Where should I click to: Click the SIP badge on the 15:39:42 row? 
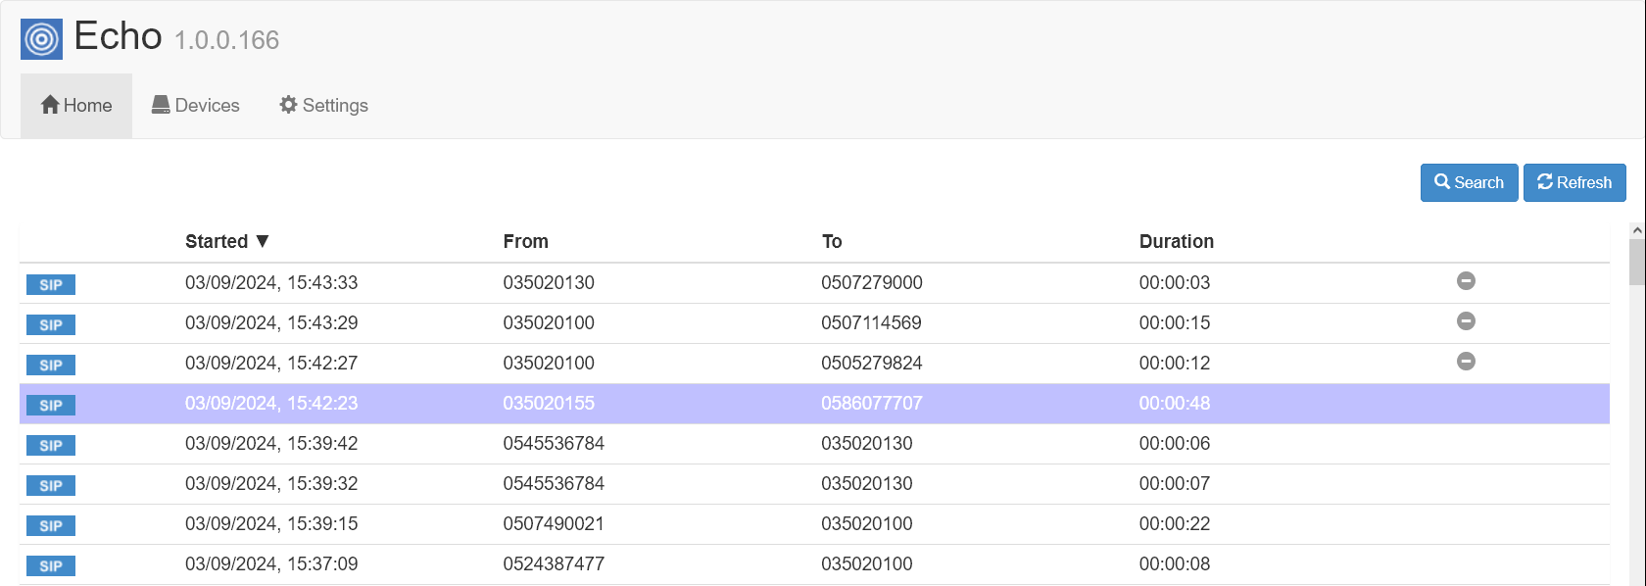coord(51,446)
